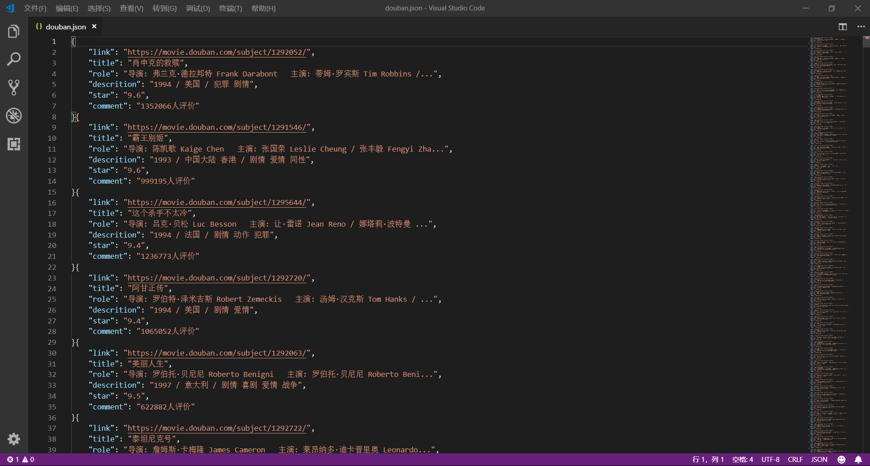Screen dimensions: 870x466
Task: Click the 空格: 4 indentation setting
Action: [x=743, y=460]
